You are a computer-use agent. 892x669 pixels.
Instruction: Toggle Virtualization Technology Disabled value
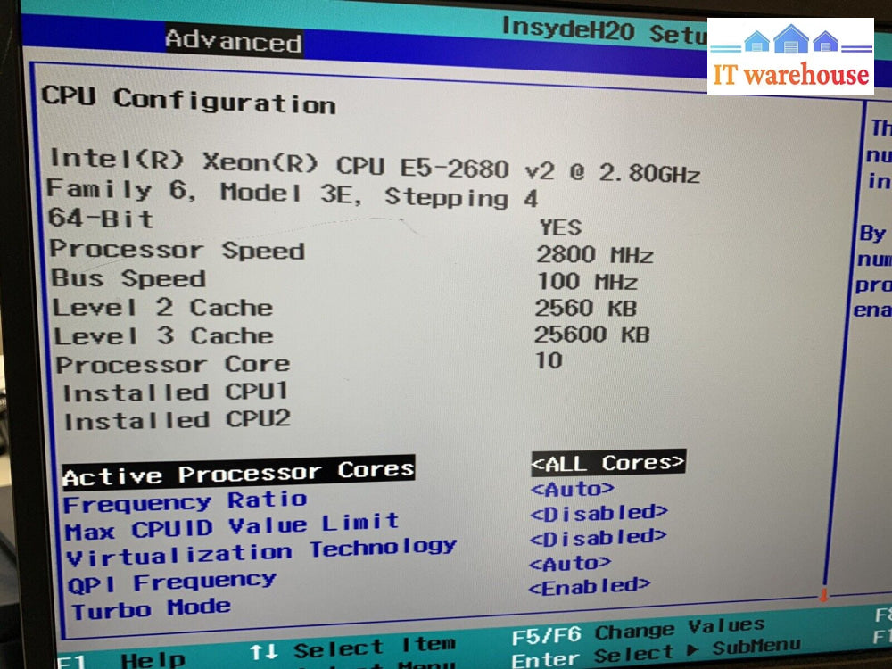click(598, 537)
